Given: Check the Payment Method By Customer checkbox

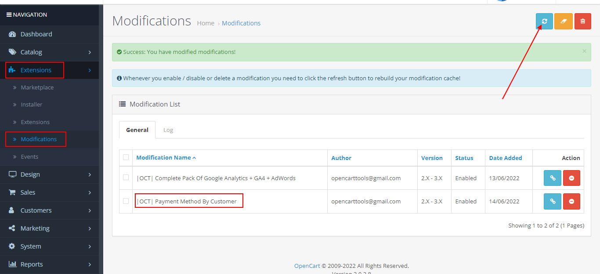Looking at the screenshot, I should click(126, 201).
